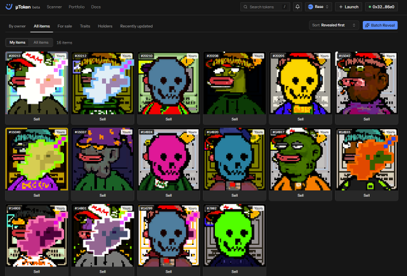
Task: Open NFT #20210 blue skull thumbnail
Action: [x=168, y=83]
